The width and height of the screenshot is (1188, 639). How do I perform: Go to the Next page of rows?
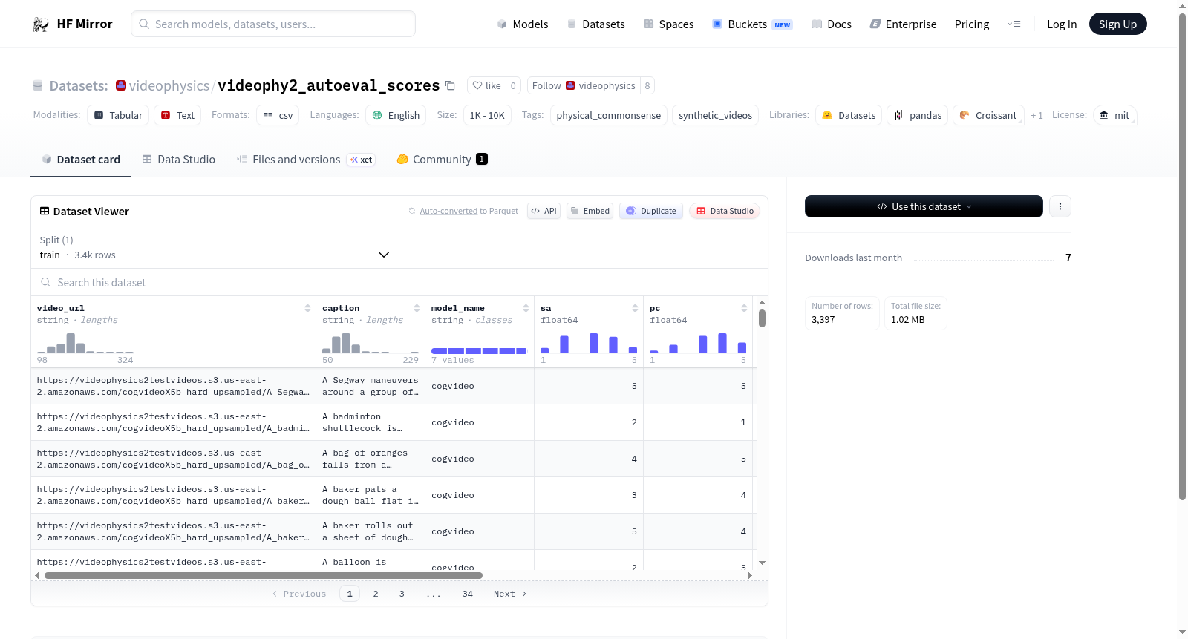point(510,594)
